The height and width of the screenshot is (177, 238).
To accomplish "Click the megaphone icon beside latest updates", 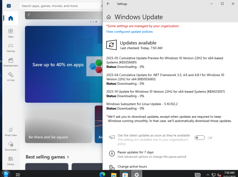I will [112, 137].
